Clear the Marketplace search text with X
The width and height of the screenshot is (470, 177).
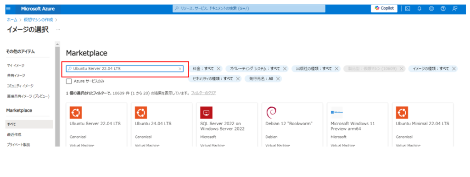(x=180, y=69)
